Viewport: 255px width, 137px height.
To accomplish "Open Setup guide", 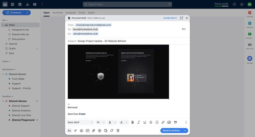I will 221,4.
